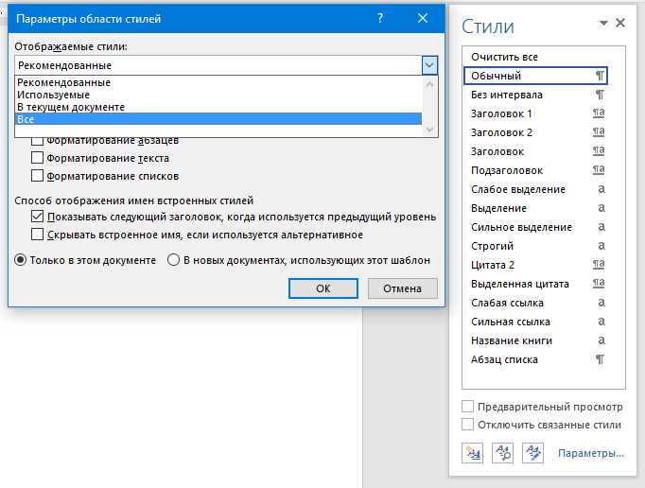Open Параметры... link in Стили pane

pyautogui.click(x=591, y=453)
